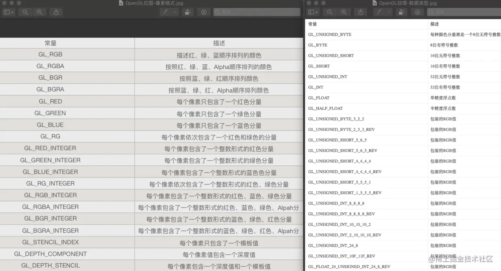Zoom in on the 数据类型.jpg window

(344, 12)
